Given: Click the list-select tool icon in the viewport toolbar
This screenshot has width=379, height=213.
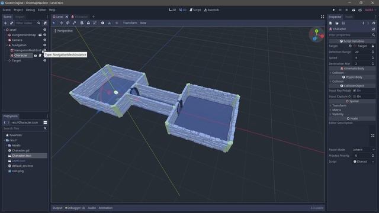Looking at the screenshot, I should (x=82, y=23).
